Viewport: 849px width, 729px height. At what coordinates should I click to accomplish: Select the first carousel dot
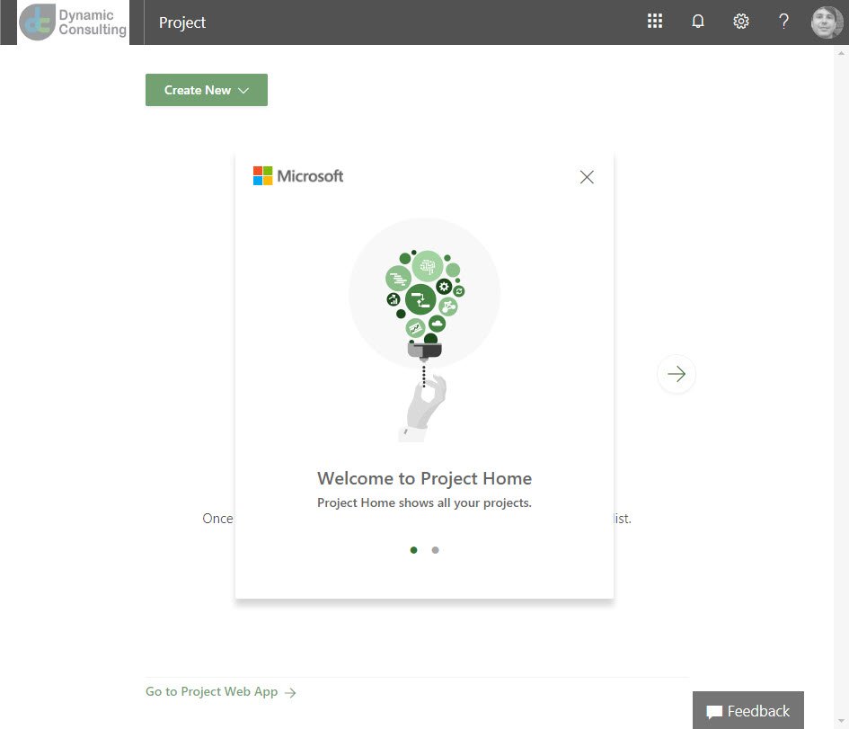pos(413,549)
